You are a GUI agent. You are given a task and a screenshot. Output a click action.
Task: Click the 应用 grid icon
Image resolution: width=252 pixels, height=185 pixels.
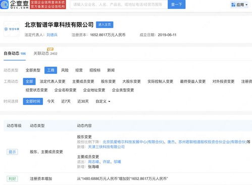point(233,5)
